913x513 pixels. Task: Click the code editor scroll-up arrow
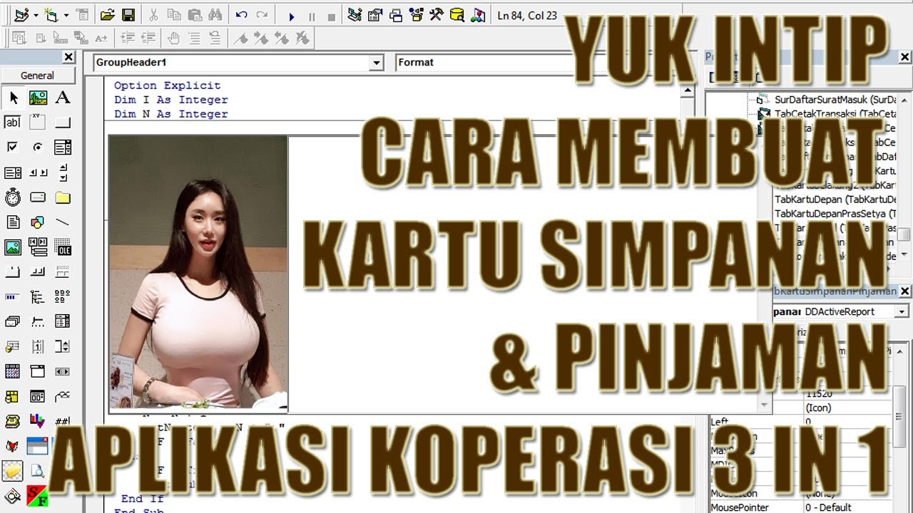pyautogui.click(x=688, y=90)
